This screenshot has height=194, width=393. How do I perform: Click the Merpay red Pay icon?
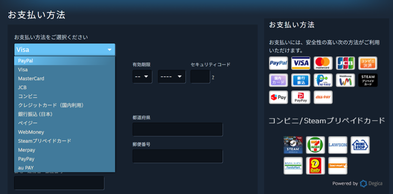278,97
